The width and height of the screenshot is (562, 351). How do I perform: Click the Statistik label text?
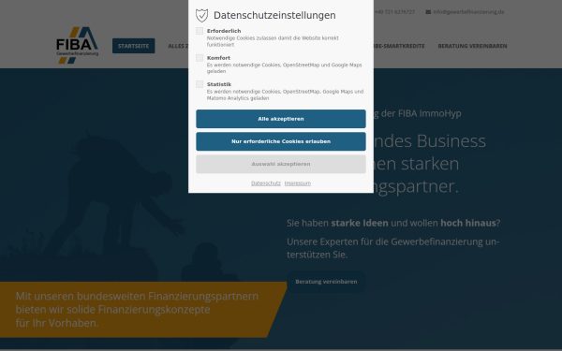pyautogui.click(x=219, y=84)
